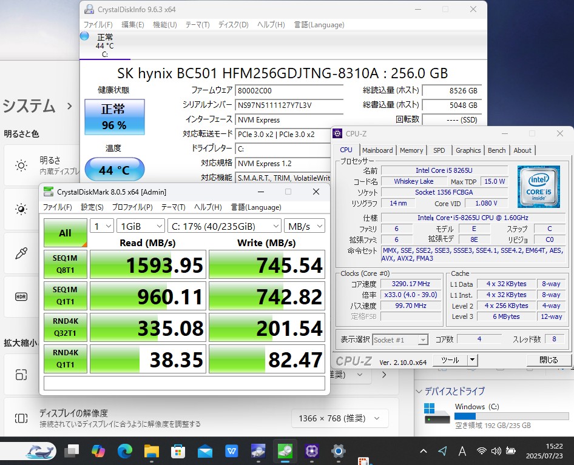The image size is (574, 465).
Task: Click the night light icon in Settings
Action: click(x=21, y=209)
